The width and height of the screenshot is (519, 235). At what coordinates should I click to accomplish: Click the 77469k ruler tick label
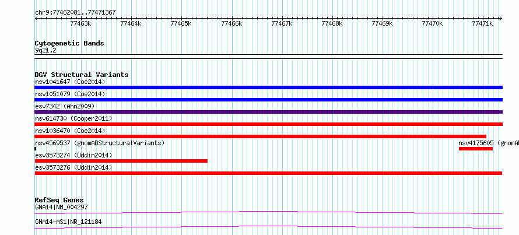(383, 23)
